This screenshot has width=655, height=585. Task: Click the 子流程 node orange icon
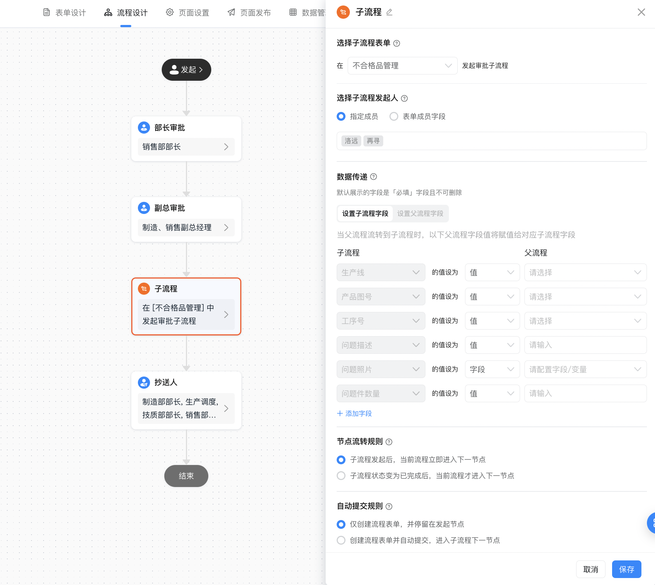[x=144, y=289]
